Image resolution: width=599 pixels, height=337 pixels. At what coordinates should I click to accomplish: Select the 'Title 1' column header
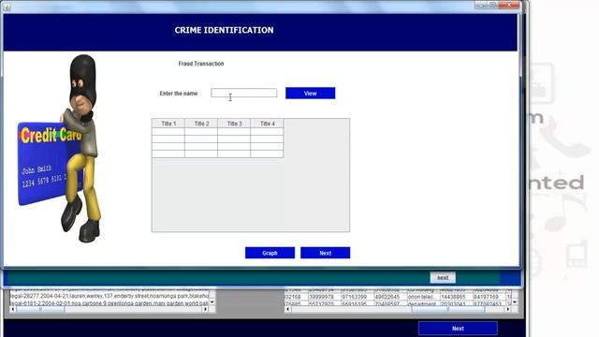pos(168,124)
